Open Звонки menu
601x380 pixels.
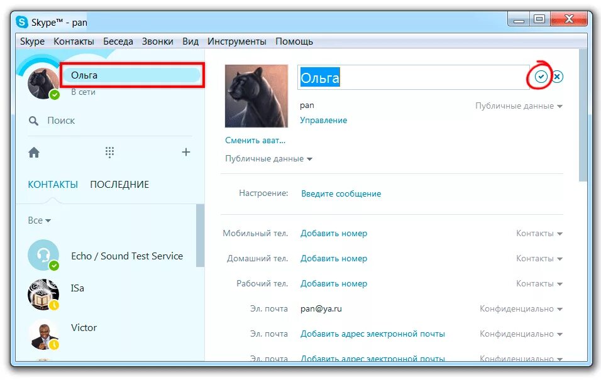click(158, 41)
